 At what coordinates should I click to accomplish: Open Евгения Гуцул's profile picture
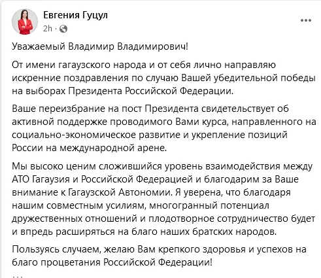25,22
